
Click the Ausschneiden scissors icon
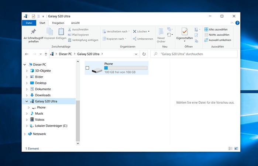click(70, 30)
